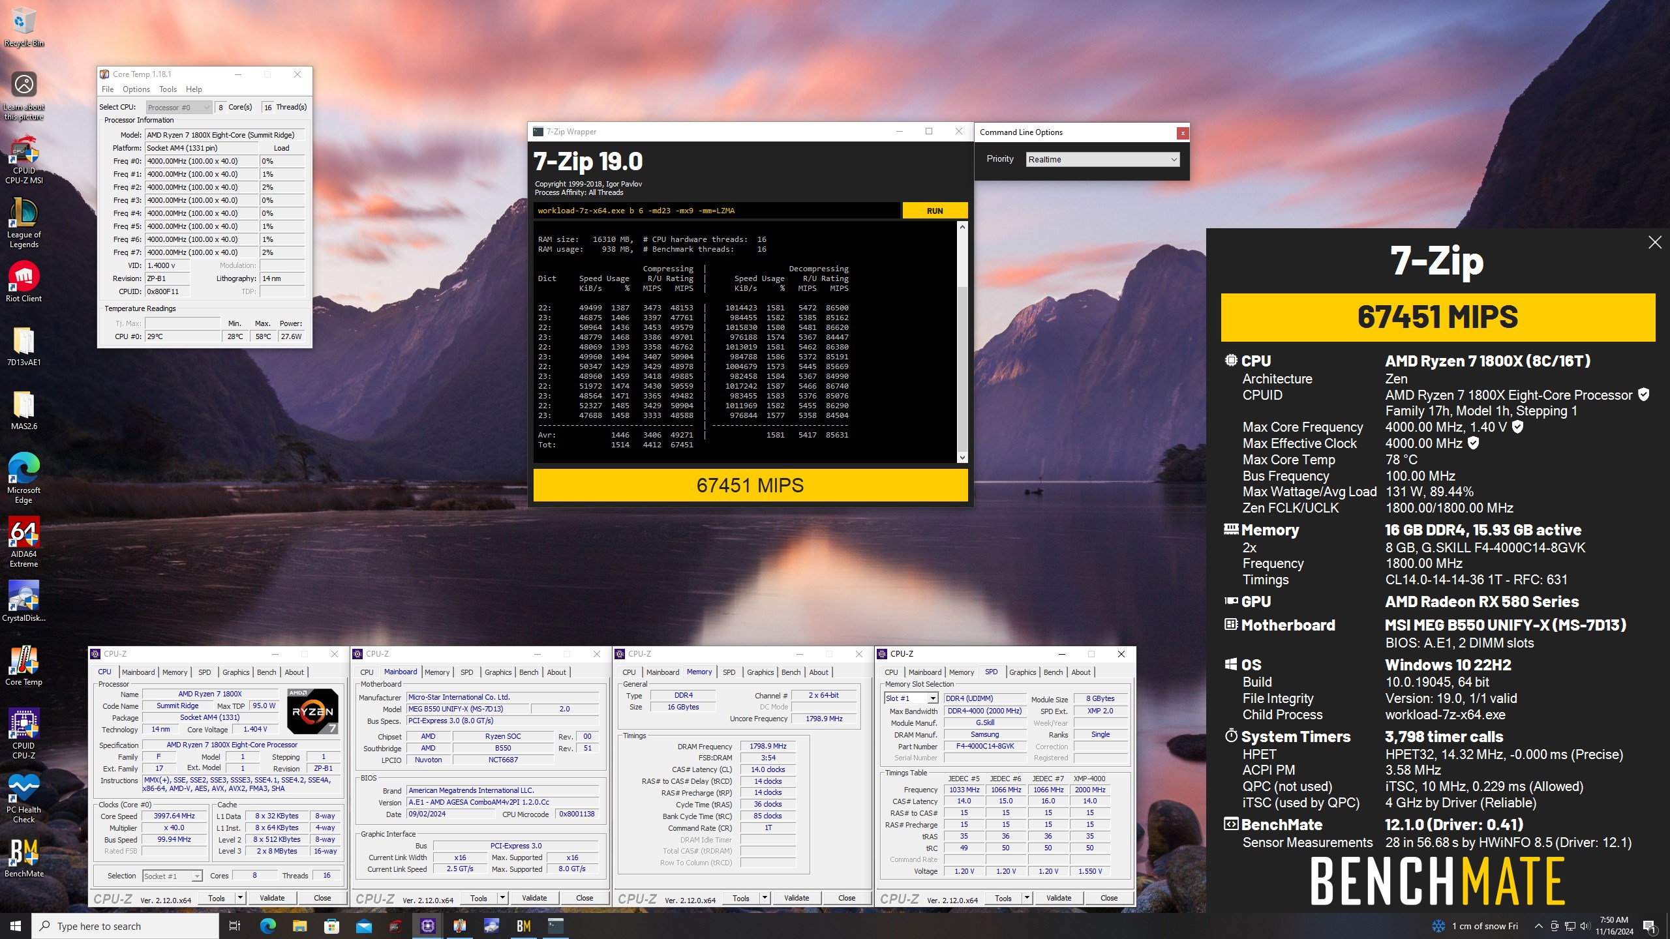The height and width of the screenshot is (939, 1670).
Task: Open the Help menu in Core Temp
Action: coord(194,89)
